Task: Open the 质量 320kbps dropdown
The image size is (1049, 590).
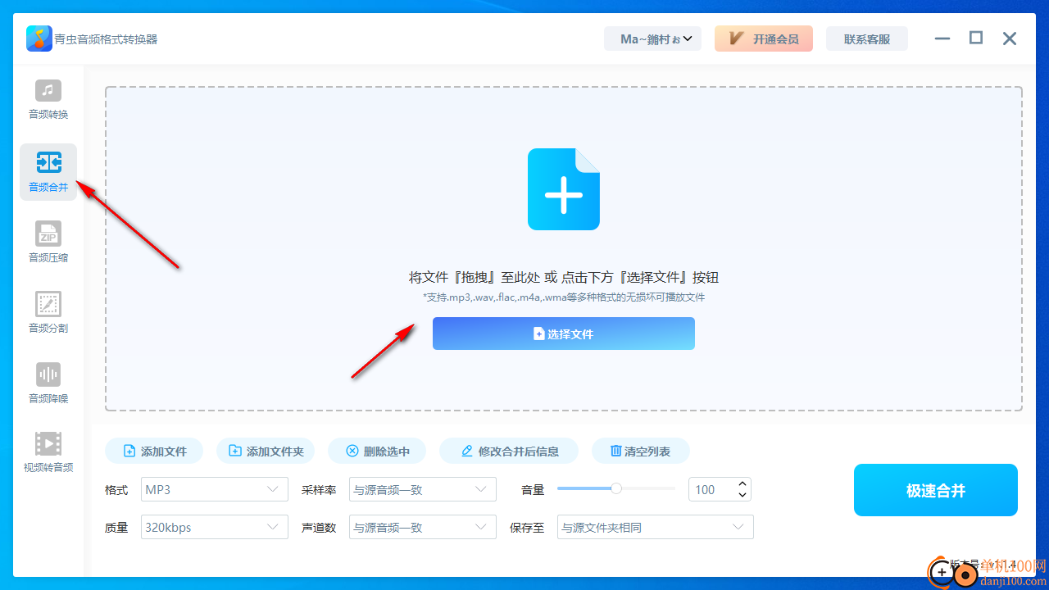Action: click(x=214, y=526)
